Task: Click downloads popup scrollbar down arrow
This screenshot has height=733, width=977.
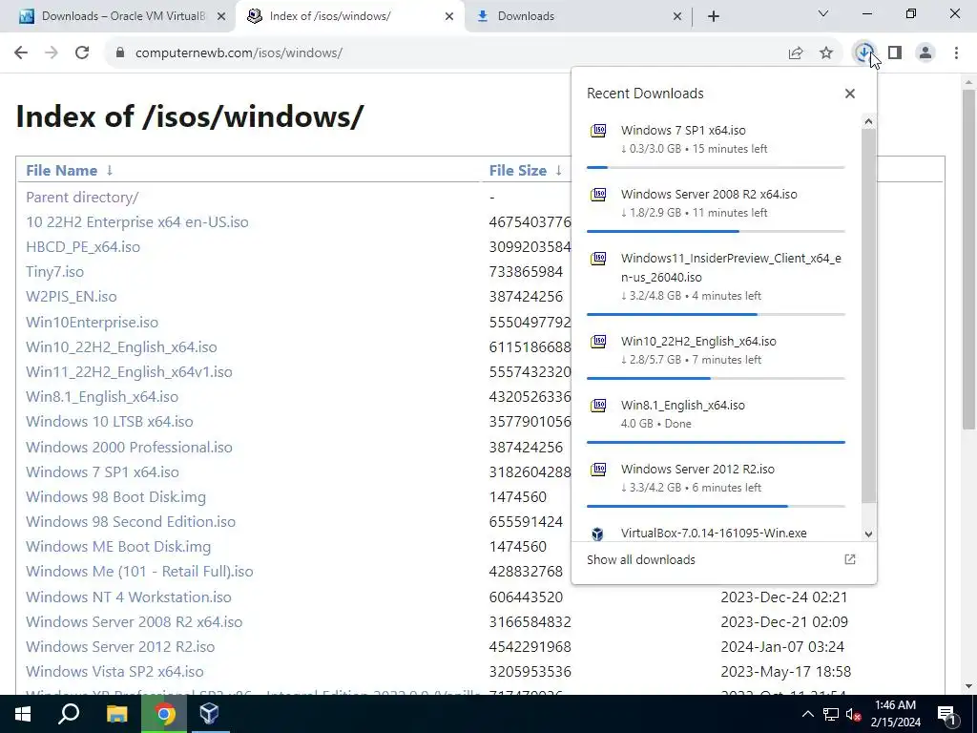Action: 868,534
